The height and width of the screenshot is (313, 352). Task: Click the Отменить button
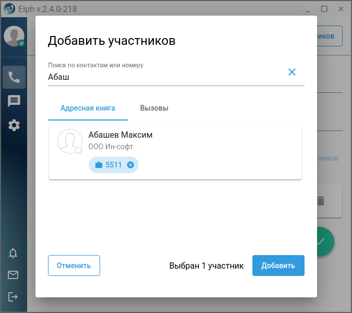(74, 266)
